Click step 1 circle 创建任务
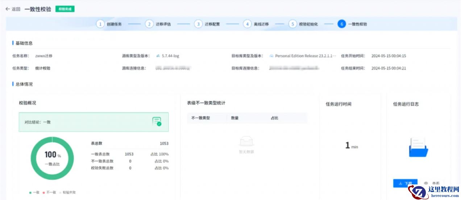 click(100, 24)
